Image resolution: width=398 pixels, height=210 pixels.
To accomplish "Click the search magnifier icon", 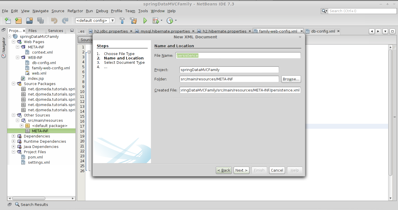I will click(324, 11).
